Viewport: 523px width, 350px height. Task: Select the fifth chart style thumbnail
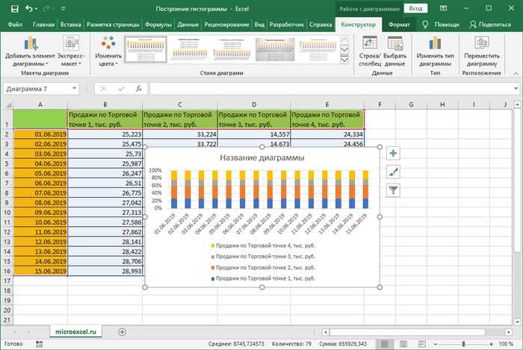pyautogui.click(x=318, y=49)
